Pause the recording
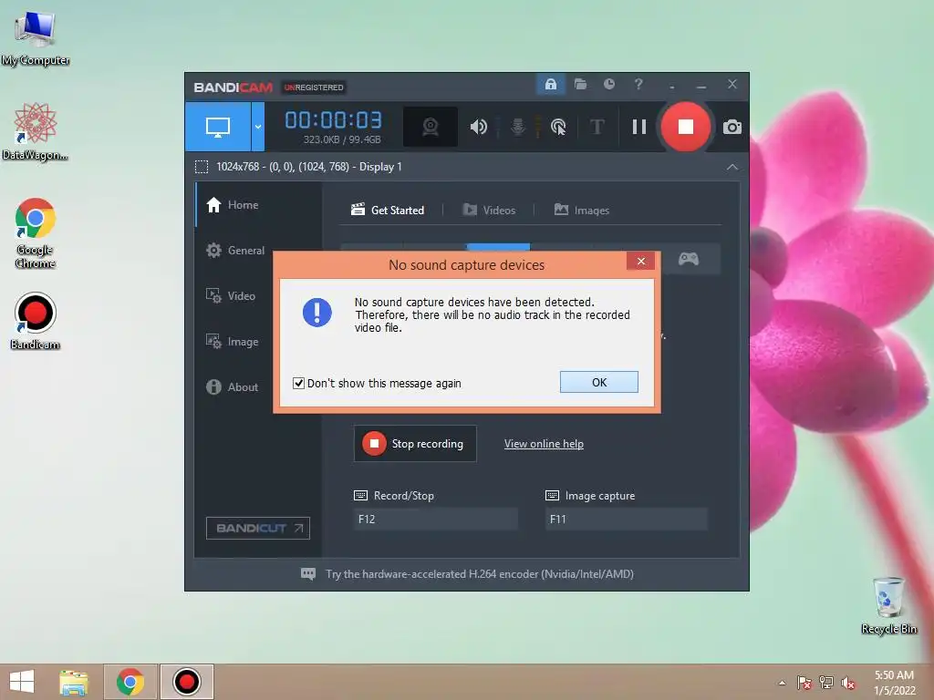 (x=639, y=126)
